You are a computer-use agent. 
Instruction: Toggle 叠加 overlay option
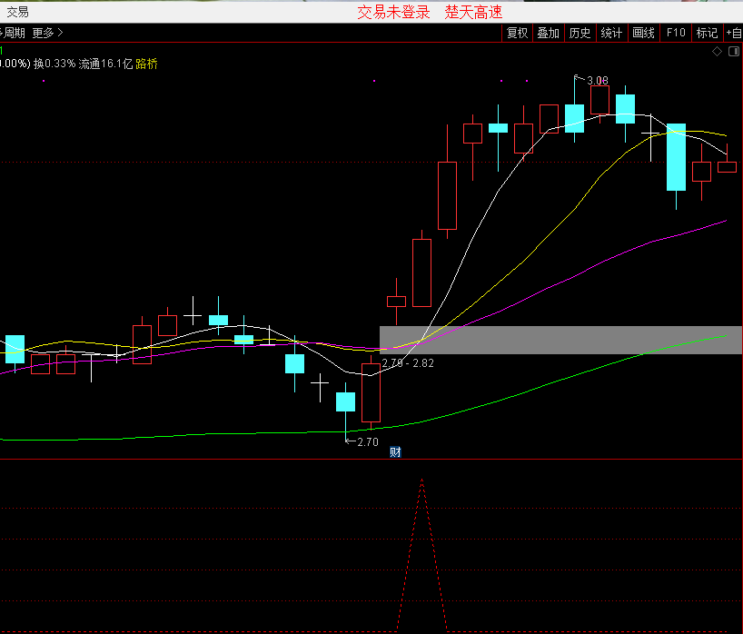coord(548,33)
